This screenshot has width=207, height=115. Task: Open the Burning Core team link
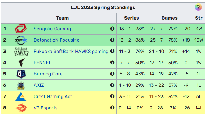(x=48, y=74)
